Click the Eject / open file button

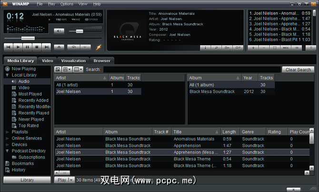point(59,47)
